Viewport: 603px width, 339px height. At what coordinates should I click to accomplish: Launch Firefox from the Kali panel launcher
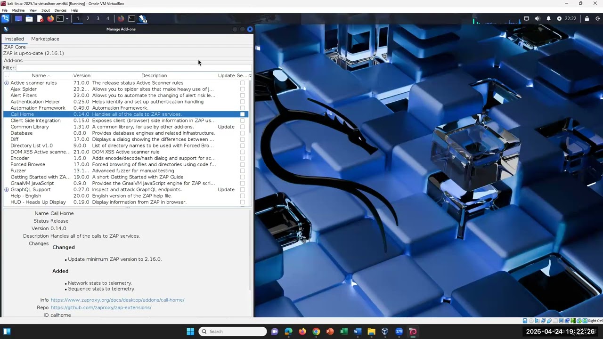(50, 18)
